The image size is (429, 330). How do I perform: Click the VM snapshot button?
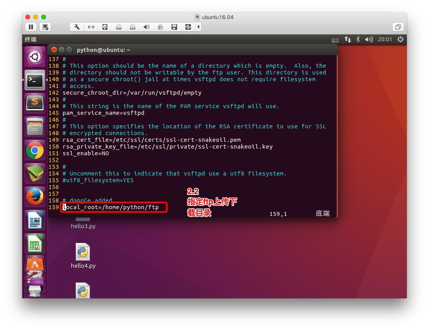45,27
